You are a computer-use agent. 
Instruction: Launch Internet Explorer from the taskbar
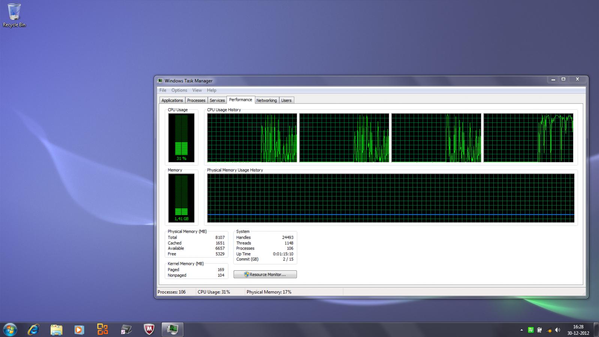pos(33,330)
